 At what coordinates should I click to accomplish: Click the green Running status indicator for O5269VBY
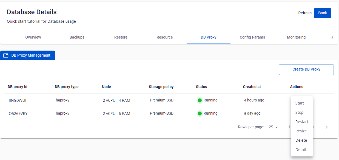(200, 114)
